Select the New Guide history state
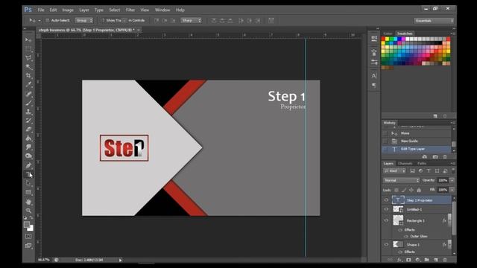The image size is (477, 268). coord(417,141)
